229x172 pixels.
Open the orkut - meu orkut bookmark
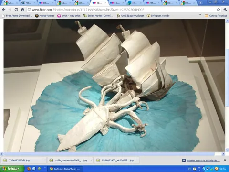click(69, 16)
